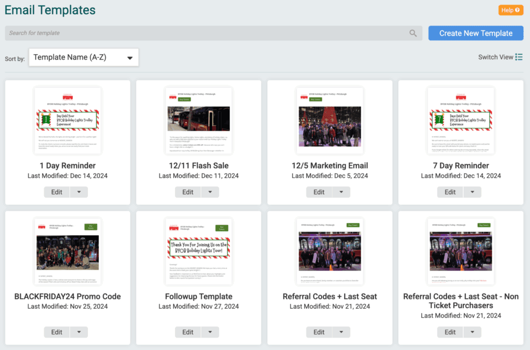
Task: Open the 1 Day Reminder thumbnail preview
Action: pyautogui.click(x=67, y=120)
